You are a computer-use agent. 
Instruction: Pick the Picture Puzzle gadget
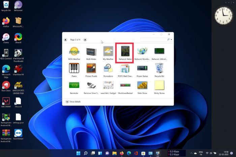click(91, 70)
